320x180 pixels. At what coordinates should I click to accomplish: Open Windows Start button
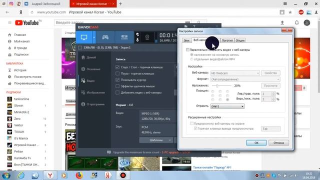[x=6, y=175]
